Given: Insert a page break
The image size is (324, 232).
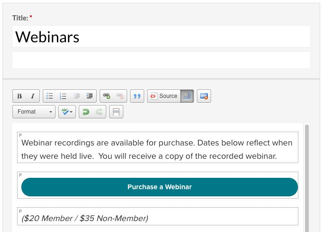Looking at the screenshot, I should [116, 112].
